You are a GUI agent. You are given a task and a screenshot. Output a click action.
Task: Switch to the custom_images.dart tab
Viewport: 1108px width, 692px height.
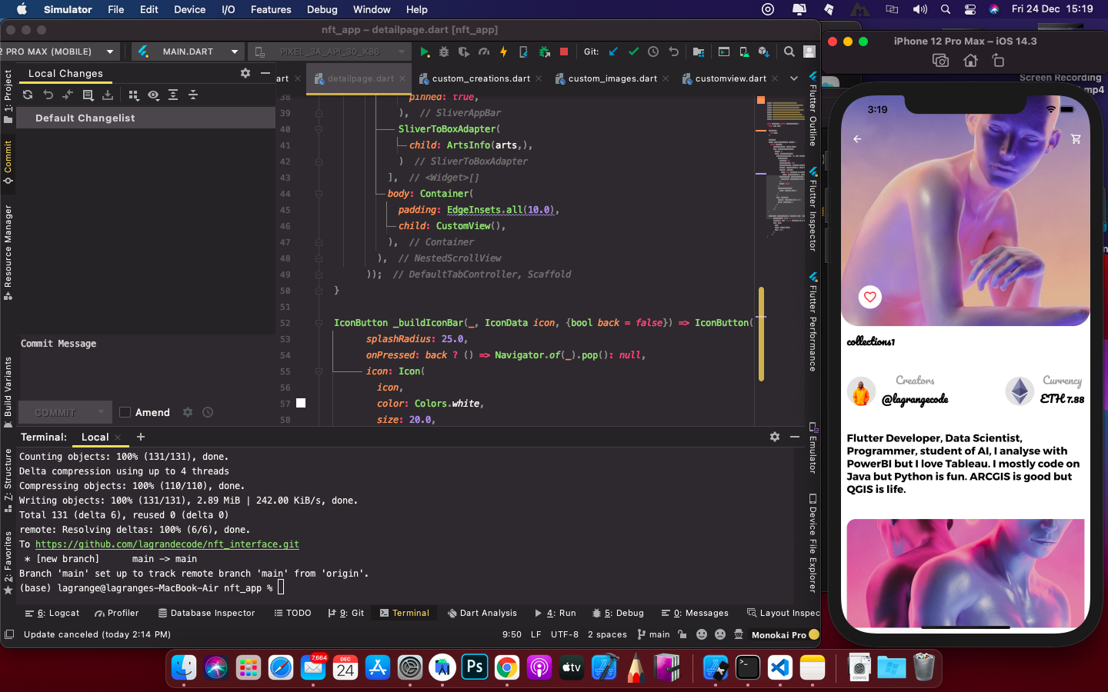click(610, 78)
